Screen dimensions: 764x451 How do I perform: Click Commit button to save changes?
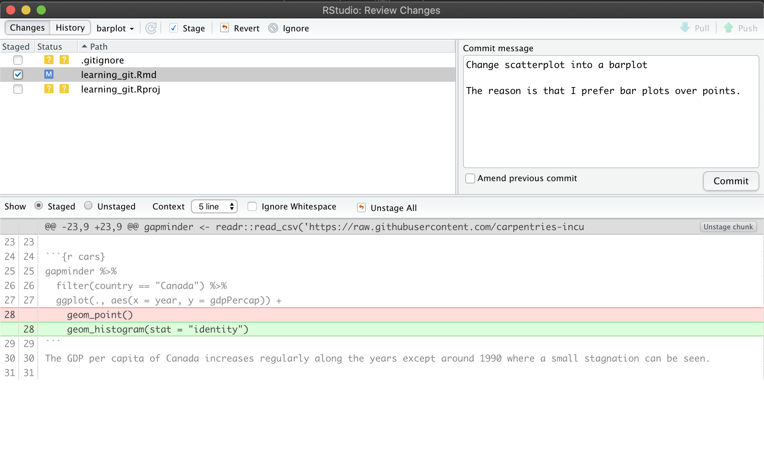731,181
